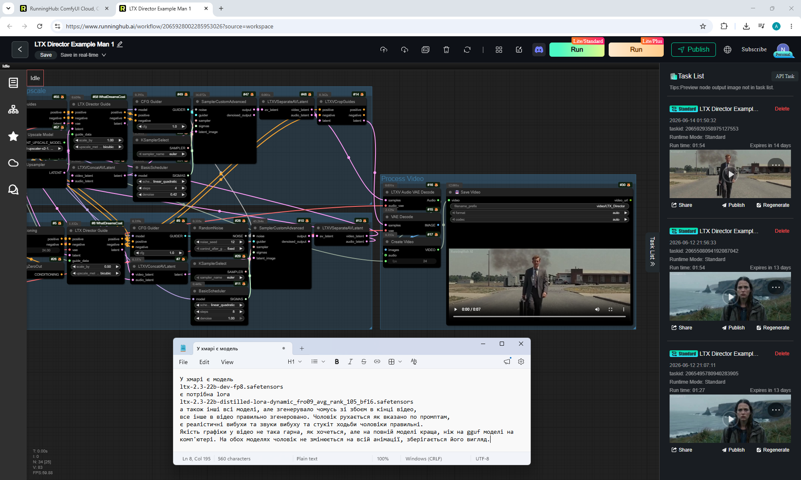The width and height of the screenshot is (801, 480).
Task: Adjust the denoise 0.42 value in BasicScheduler
Action: click(162, 195)
